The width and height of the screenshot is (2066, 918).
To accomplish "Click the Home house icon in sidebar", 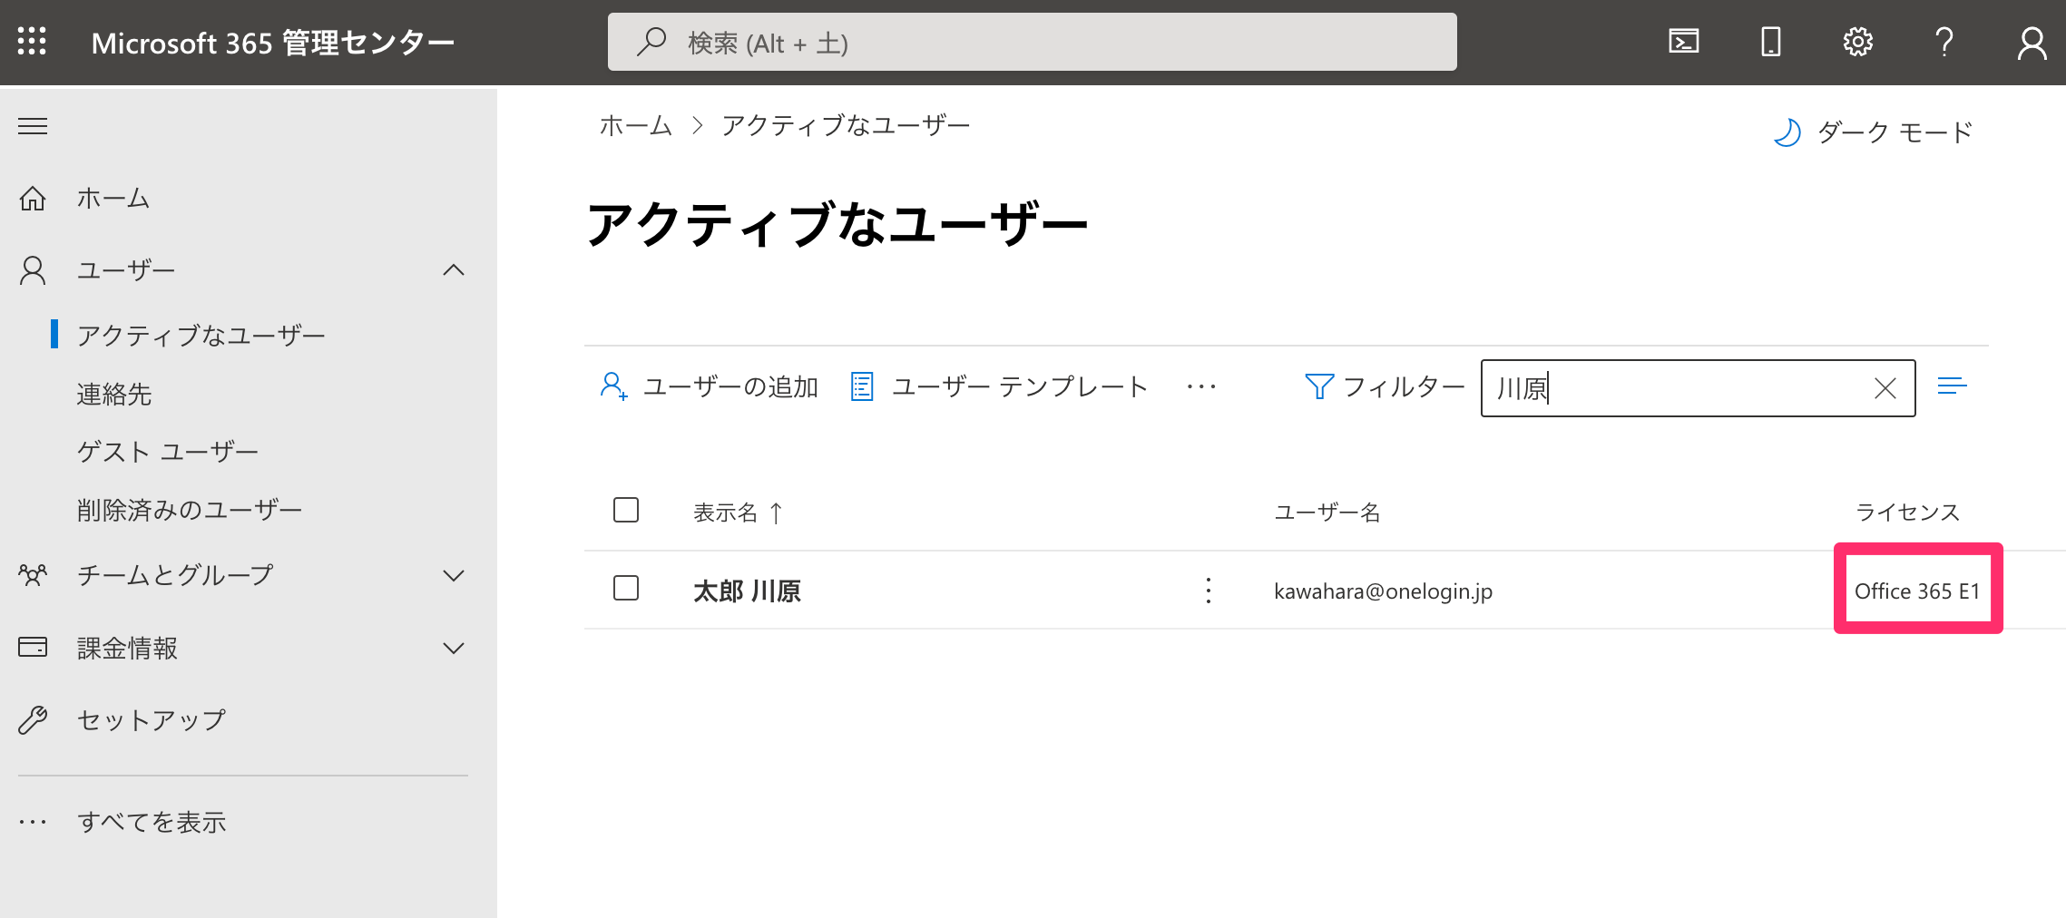I will click(33, 198).
